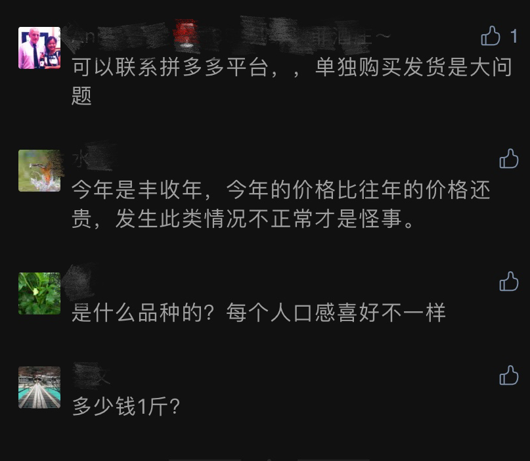Open the avatar showing a man and woman

tap(39, 48)
